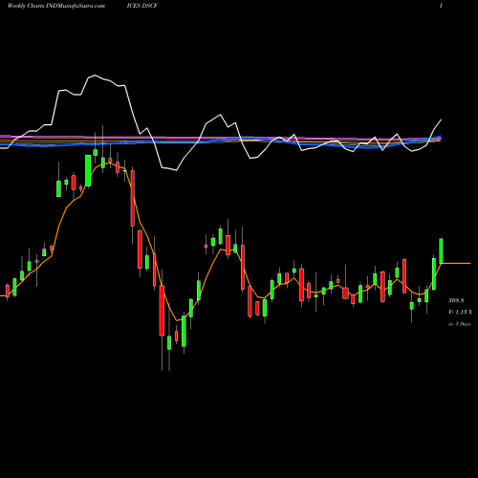Screen dimensions: 478x478
Task: Click the 'ICES DSCF' symbol label
Action: tap(141, 6)
